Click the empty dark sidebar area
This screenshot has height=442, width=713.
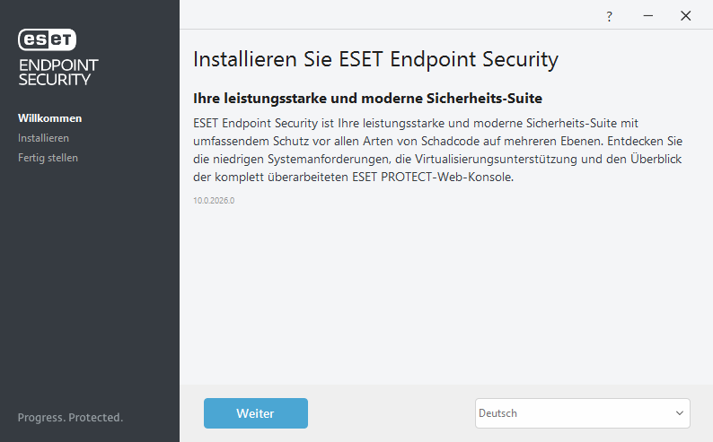(90, 287)
